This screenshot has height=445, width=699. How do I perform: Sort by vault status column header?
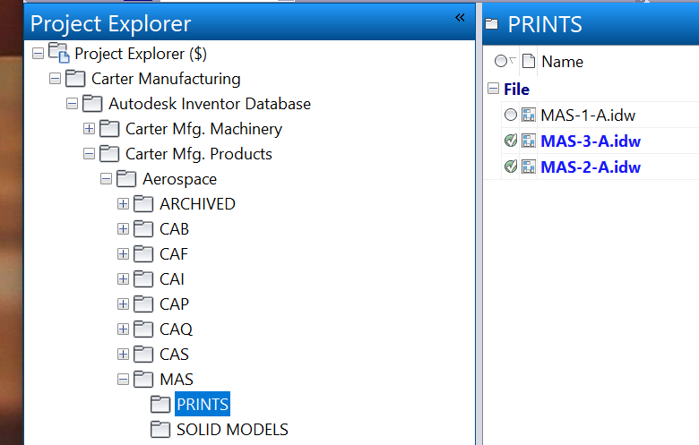click(505, 61)
